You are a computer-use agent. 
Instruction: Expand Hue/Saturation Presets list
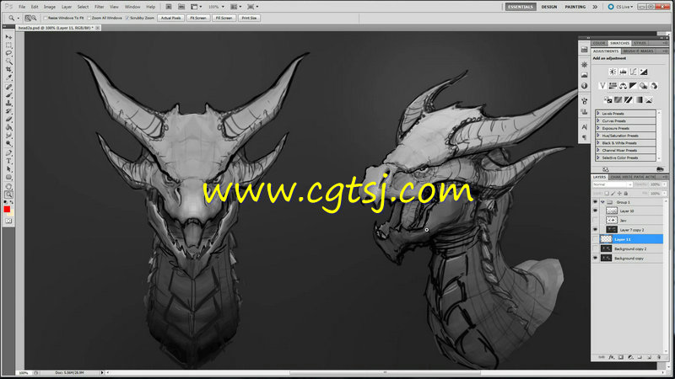click(x=598, y=136)
